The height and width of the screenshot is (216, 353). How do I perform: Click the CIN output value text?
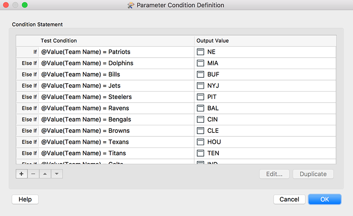213,119
